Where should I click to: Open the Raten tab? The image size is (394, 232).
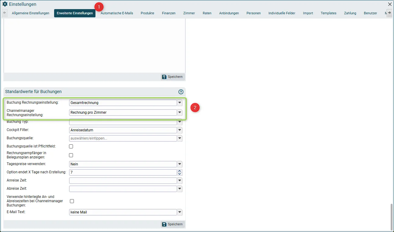[207, 13]
